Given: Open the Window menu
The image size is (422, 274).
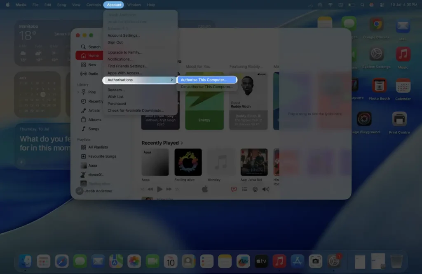Looking at the screenshot, I should (134, 5).
